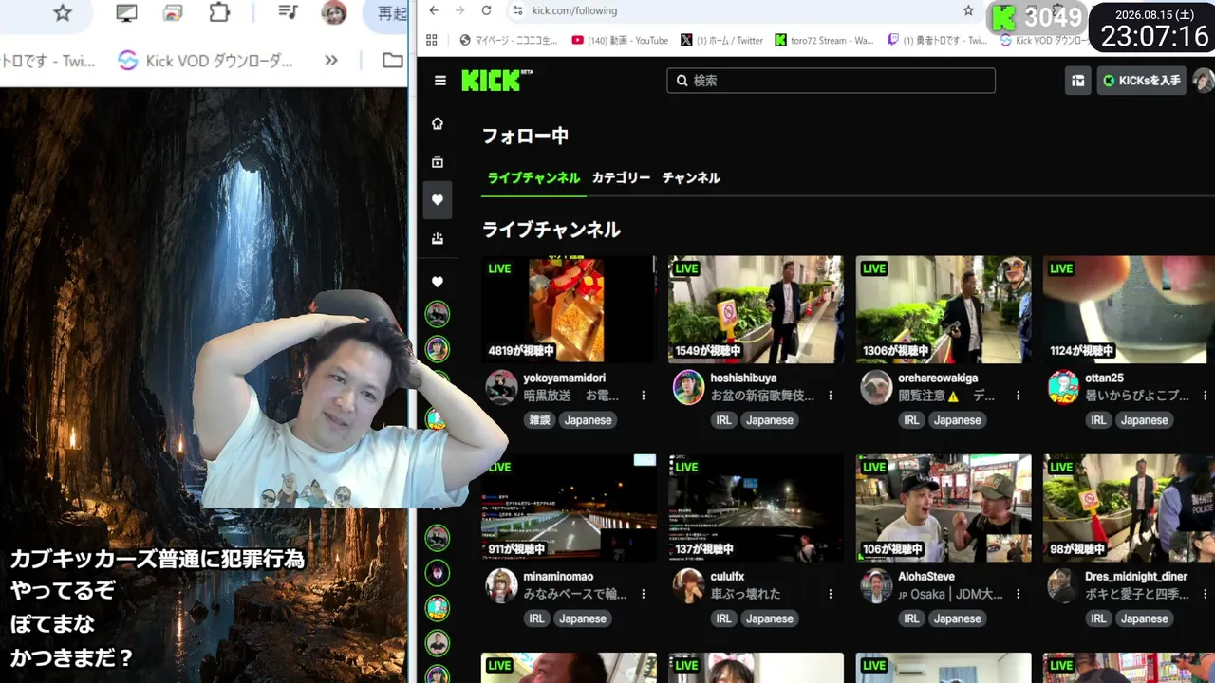Click the profile avatar in left browser toolbar
Viewport: 1215px width, 683px height.
[x=334, y=13]
